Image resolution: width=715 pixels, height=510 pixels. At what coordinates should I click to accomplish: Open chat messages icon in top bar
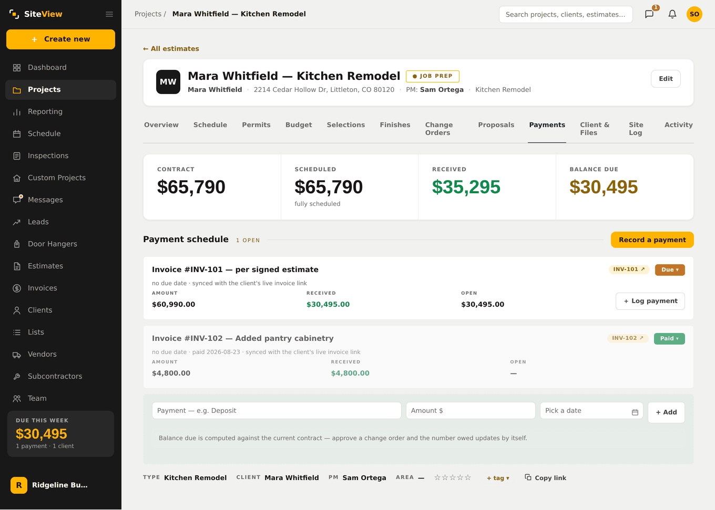pos(649,14)
